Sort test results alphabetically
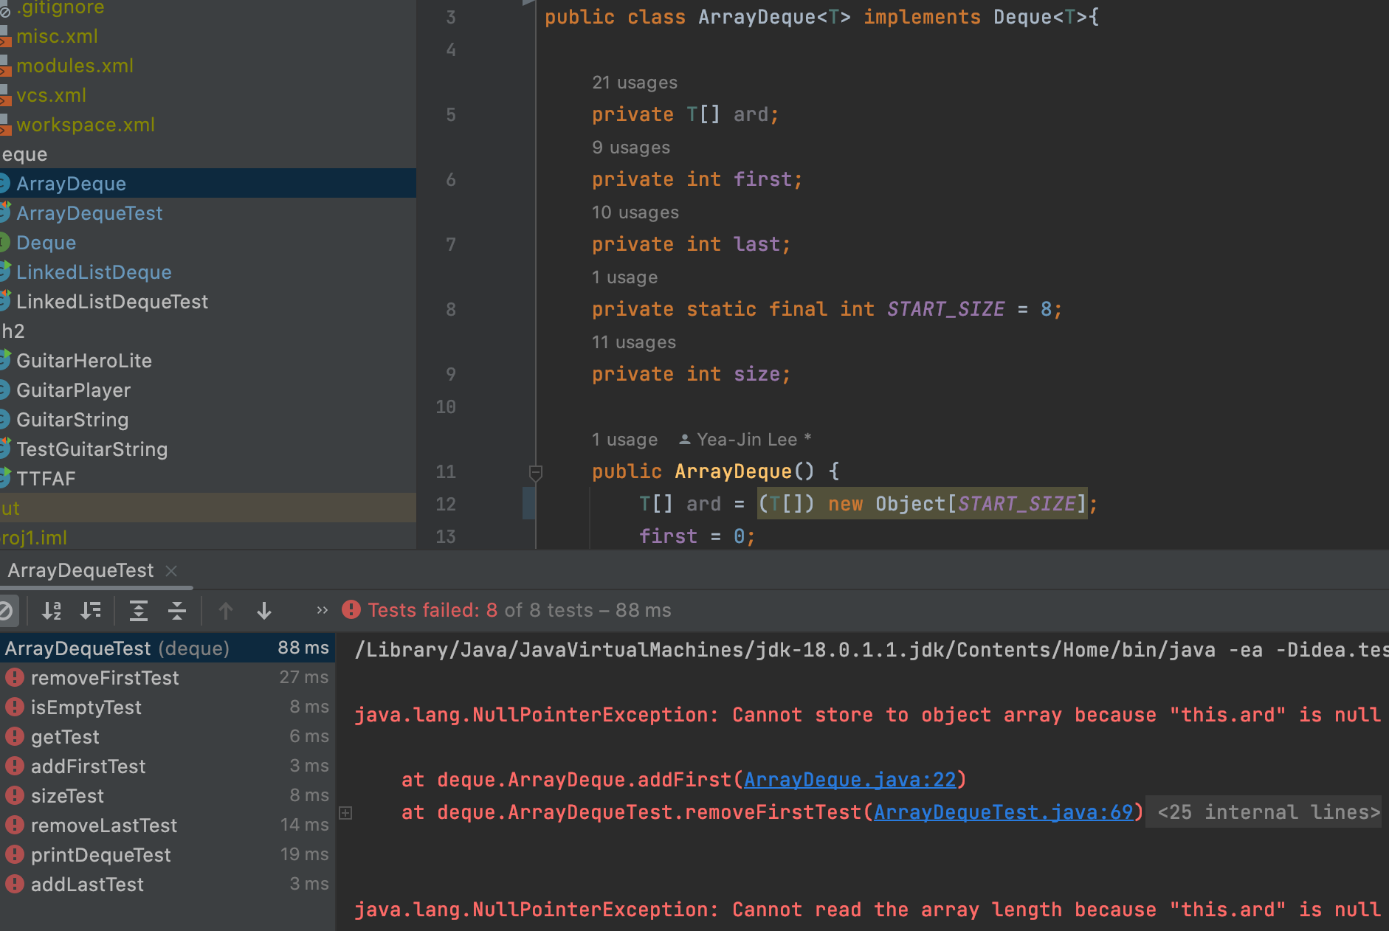 pyautogui.click(x=52, y=611)
